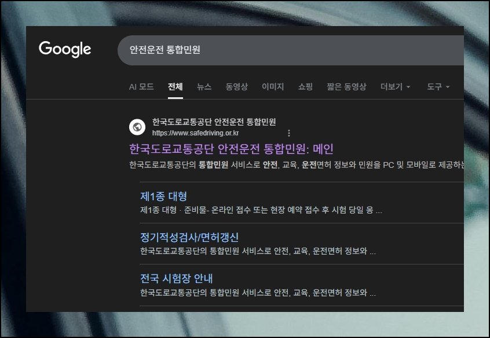Open the 짧은 동영상 tab
Screen dimensions: 490x338
346,87
